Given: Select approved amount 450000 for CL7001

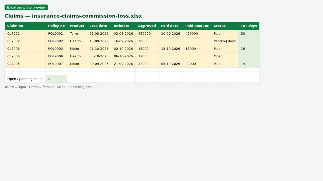Looking at the screenshot, I should (x=147, y=34).
